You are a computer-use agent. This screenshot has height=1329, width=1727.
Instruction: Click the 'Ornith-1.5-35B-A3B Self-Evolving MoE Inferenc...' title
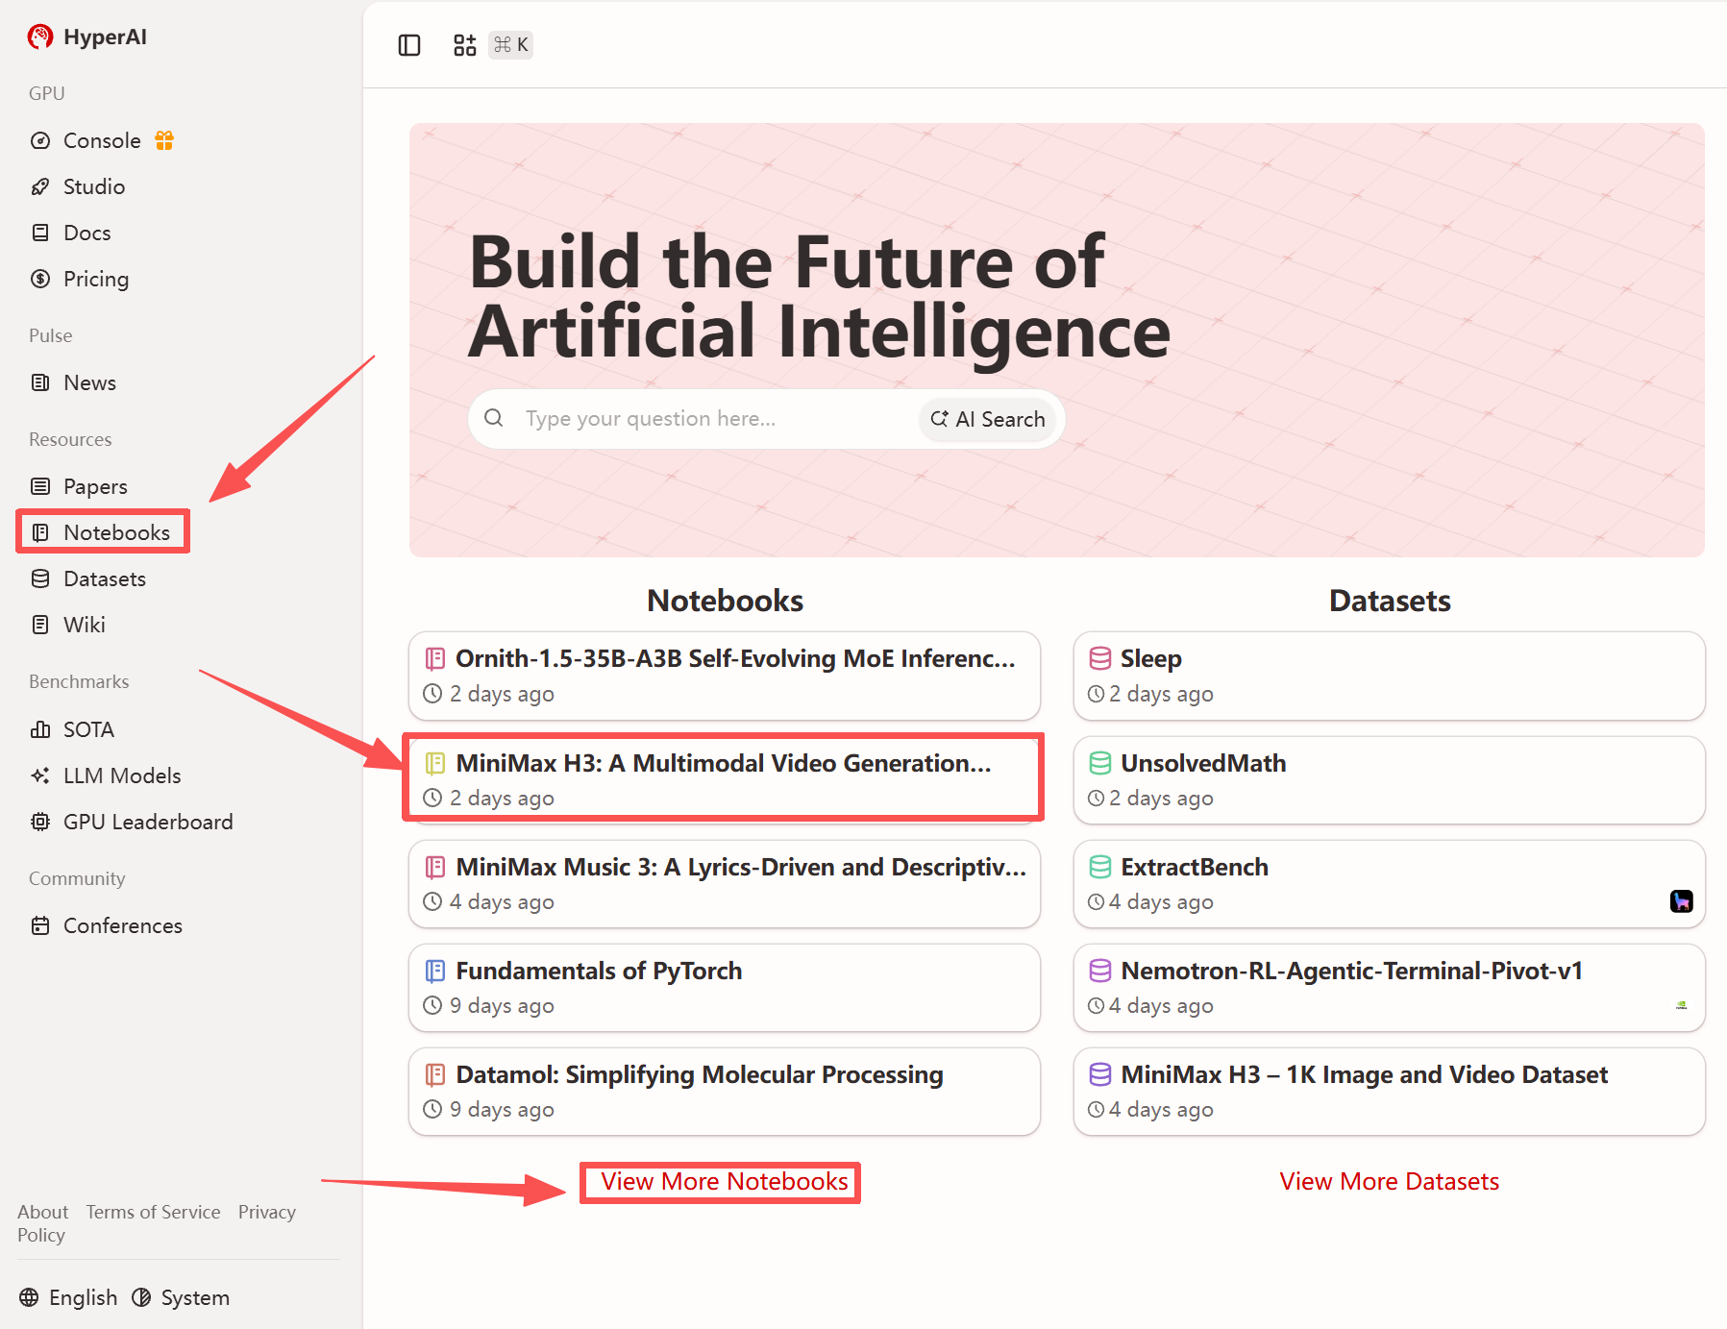pos(735,659)
